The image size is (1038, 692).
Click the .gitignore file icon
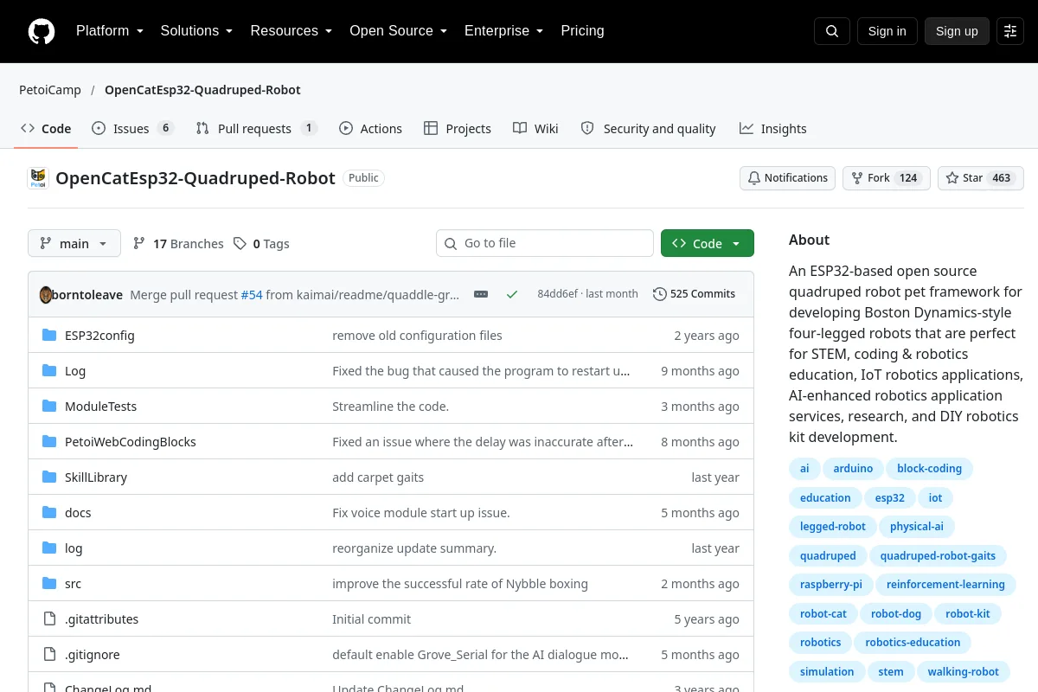click(49, 654)
